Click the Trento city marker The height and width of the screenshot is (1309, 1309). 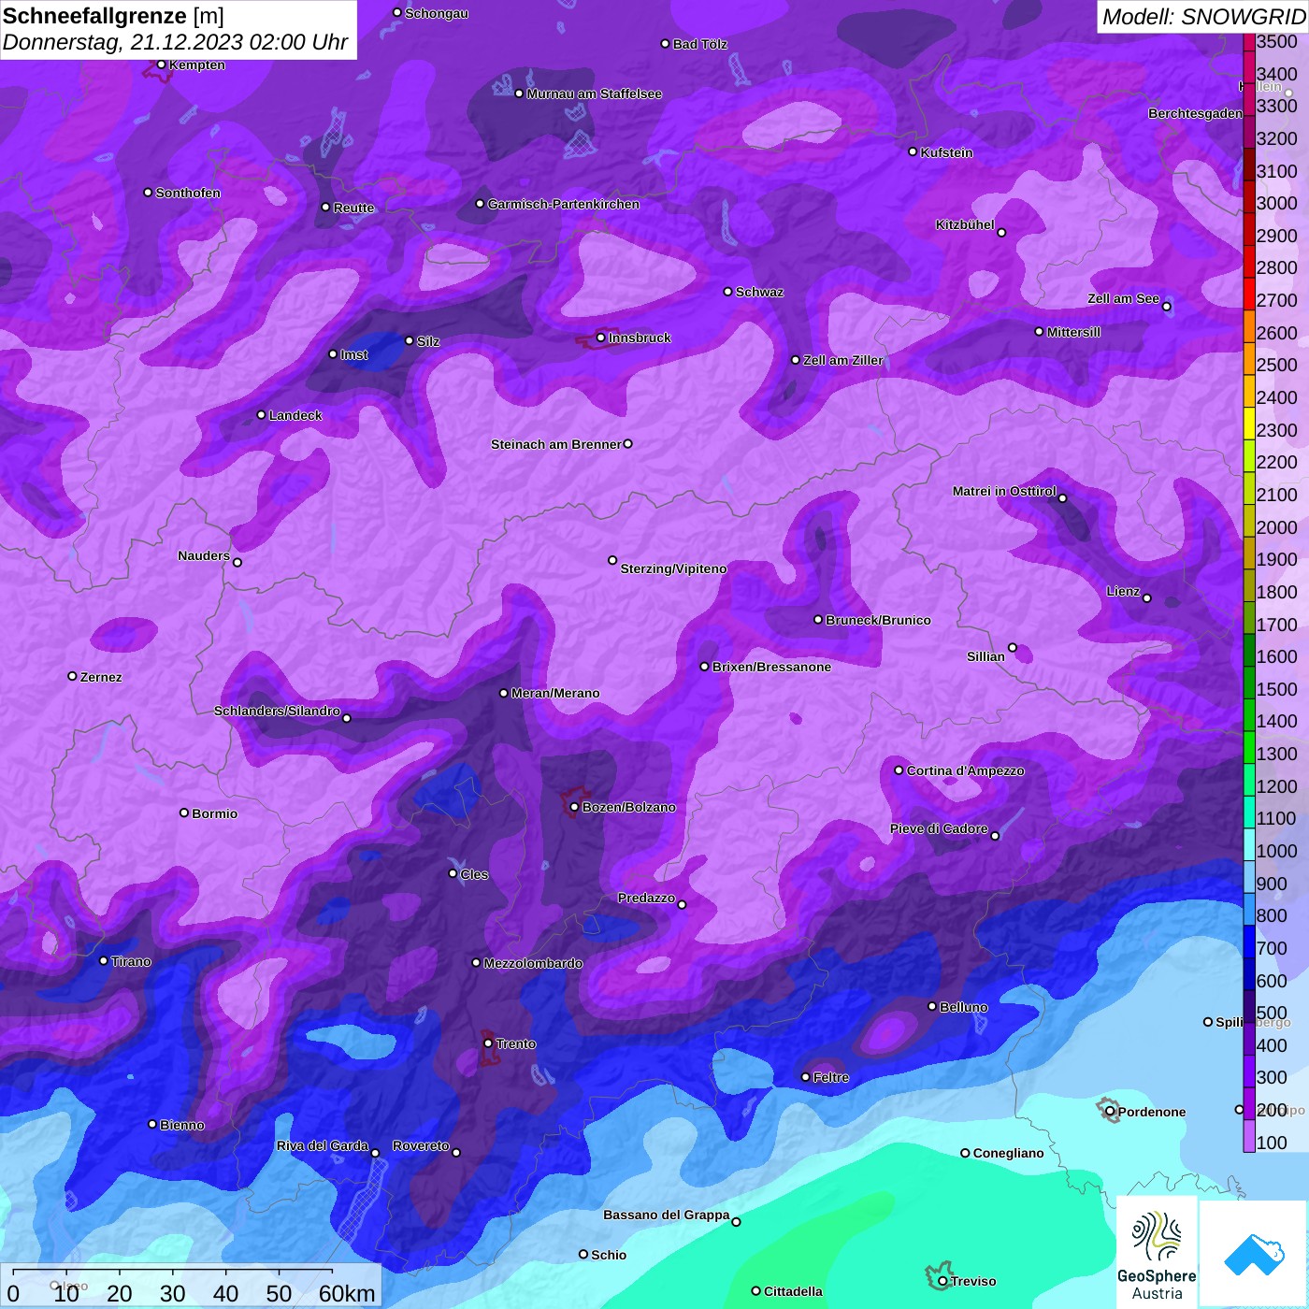(488, 1043)
